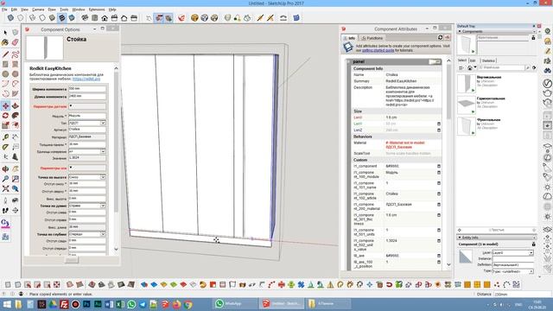Enable Monochrome face style
The image size is (553, 311).
[x=72, y=17]
